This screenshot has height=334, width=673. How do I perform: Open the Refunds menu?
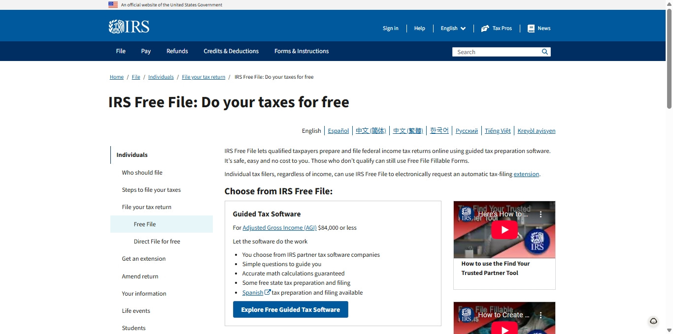(x=177, y=51)
